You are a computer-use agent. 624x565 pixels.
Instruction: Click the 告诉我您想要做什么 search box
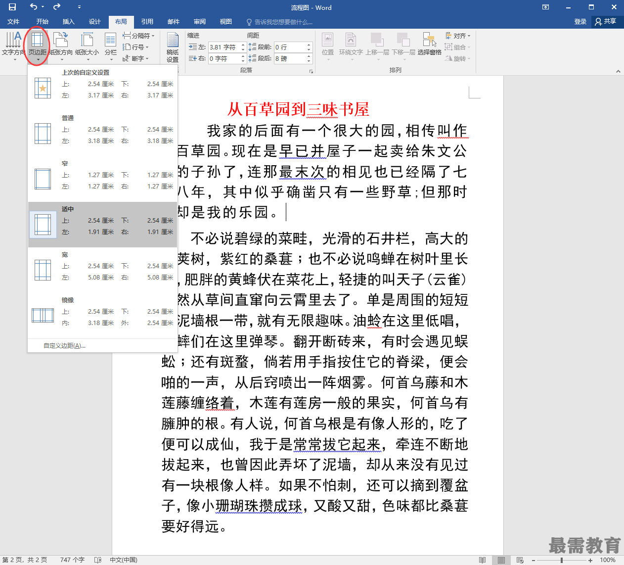(280, 22)
